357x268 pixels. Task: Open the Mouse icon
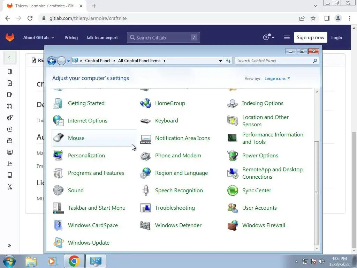pos(58,138)
